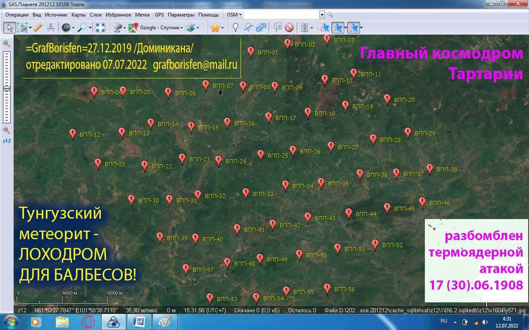
Task: Expand the search field history arrow
Action: pos(322,15)
